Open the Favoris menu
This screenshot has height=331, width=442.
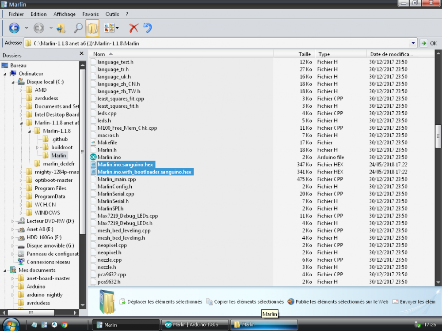(91, 14)
